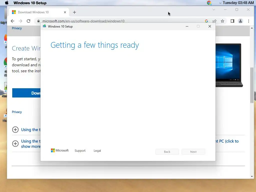Viewport: 256px width, 192px height.
Task: Open the top Privacy link on webpage
Action: [17, 28]
